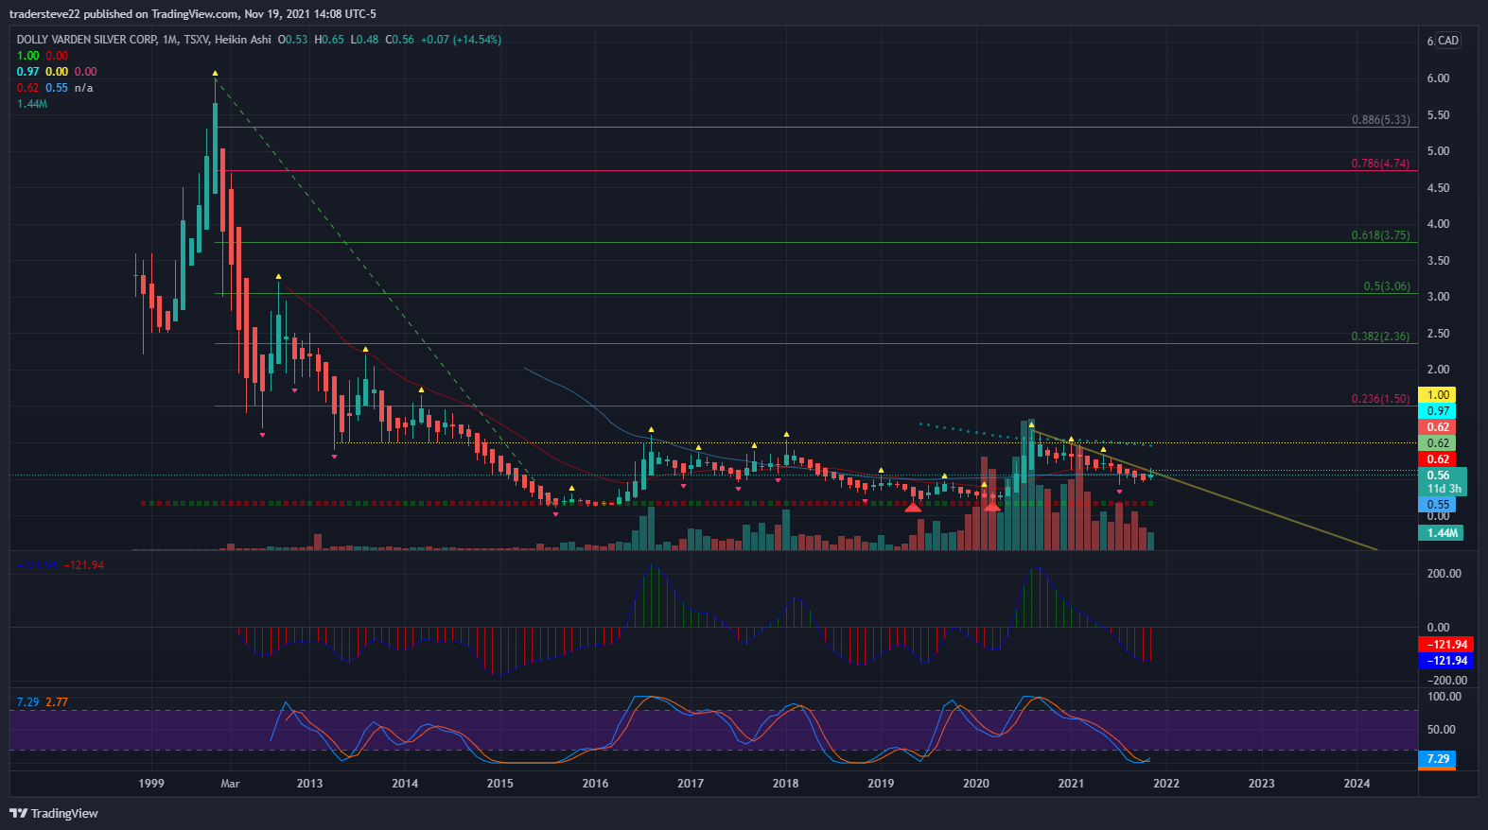Click the 50.00 stochastic axis label
The width and height of the screenshot is (1488, 830).
tap(1441, 730)
